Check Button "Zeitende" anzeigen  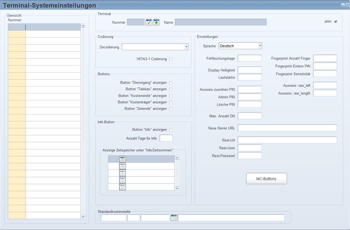tap(171, 109)
